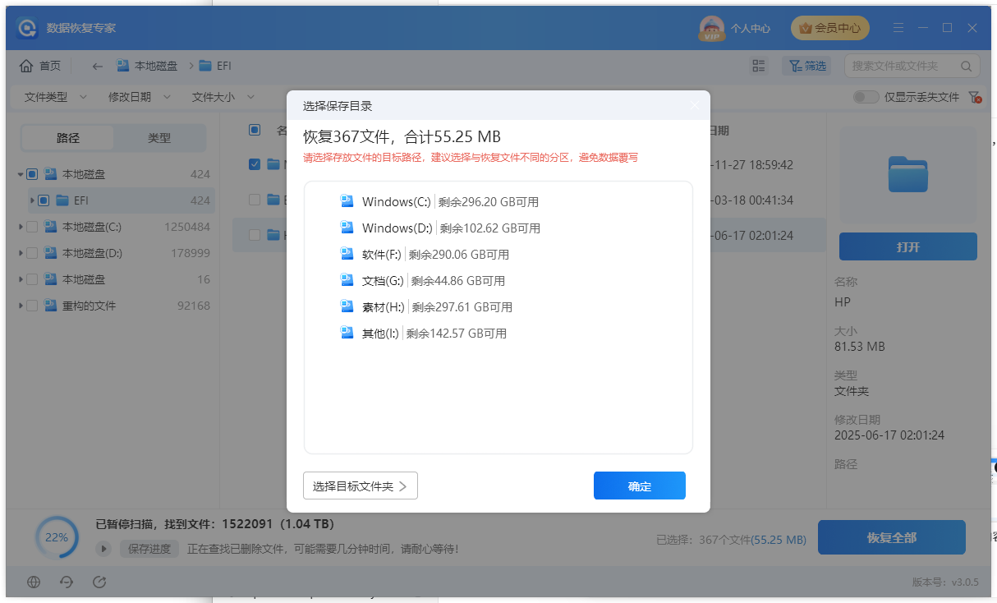Click the 筛选 filter button
The width and height of the screenshot is (997, 603).
coord(808,66)
